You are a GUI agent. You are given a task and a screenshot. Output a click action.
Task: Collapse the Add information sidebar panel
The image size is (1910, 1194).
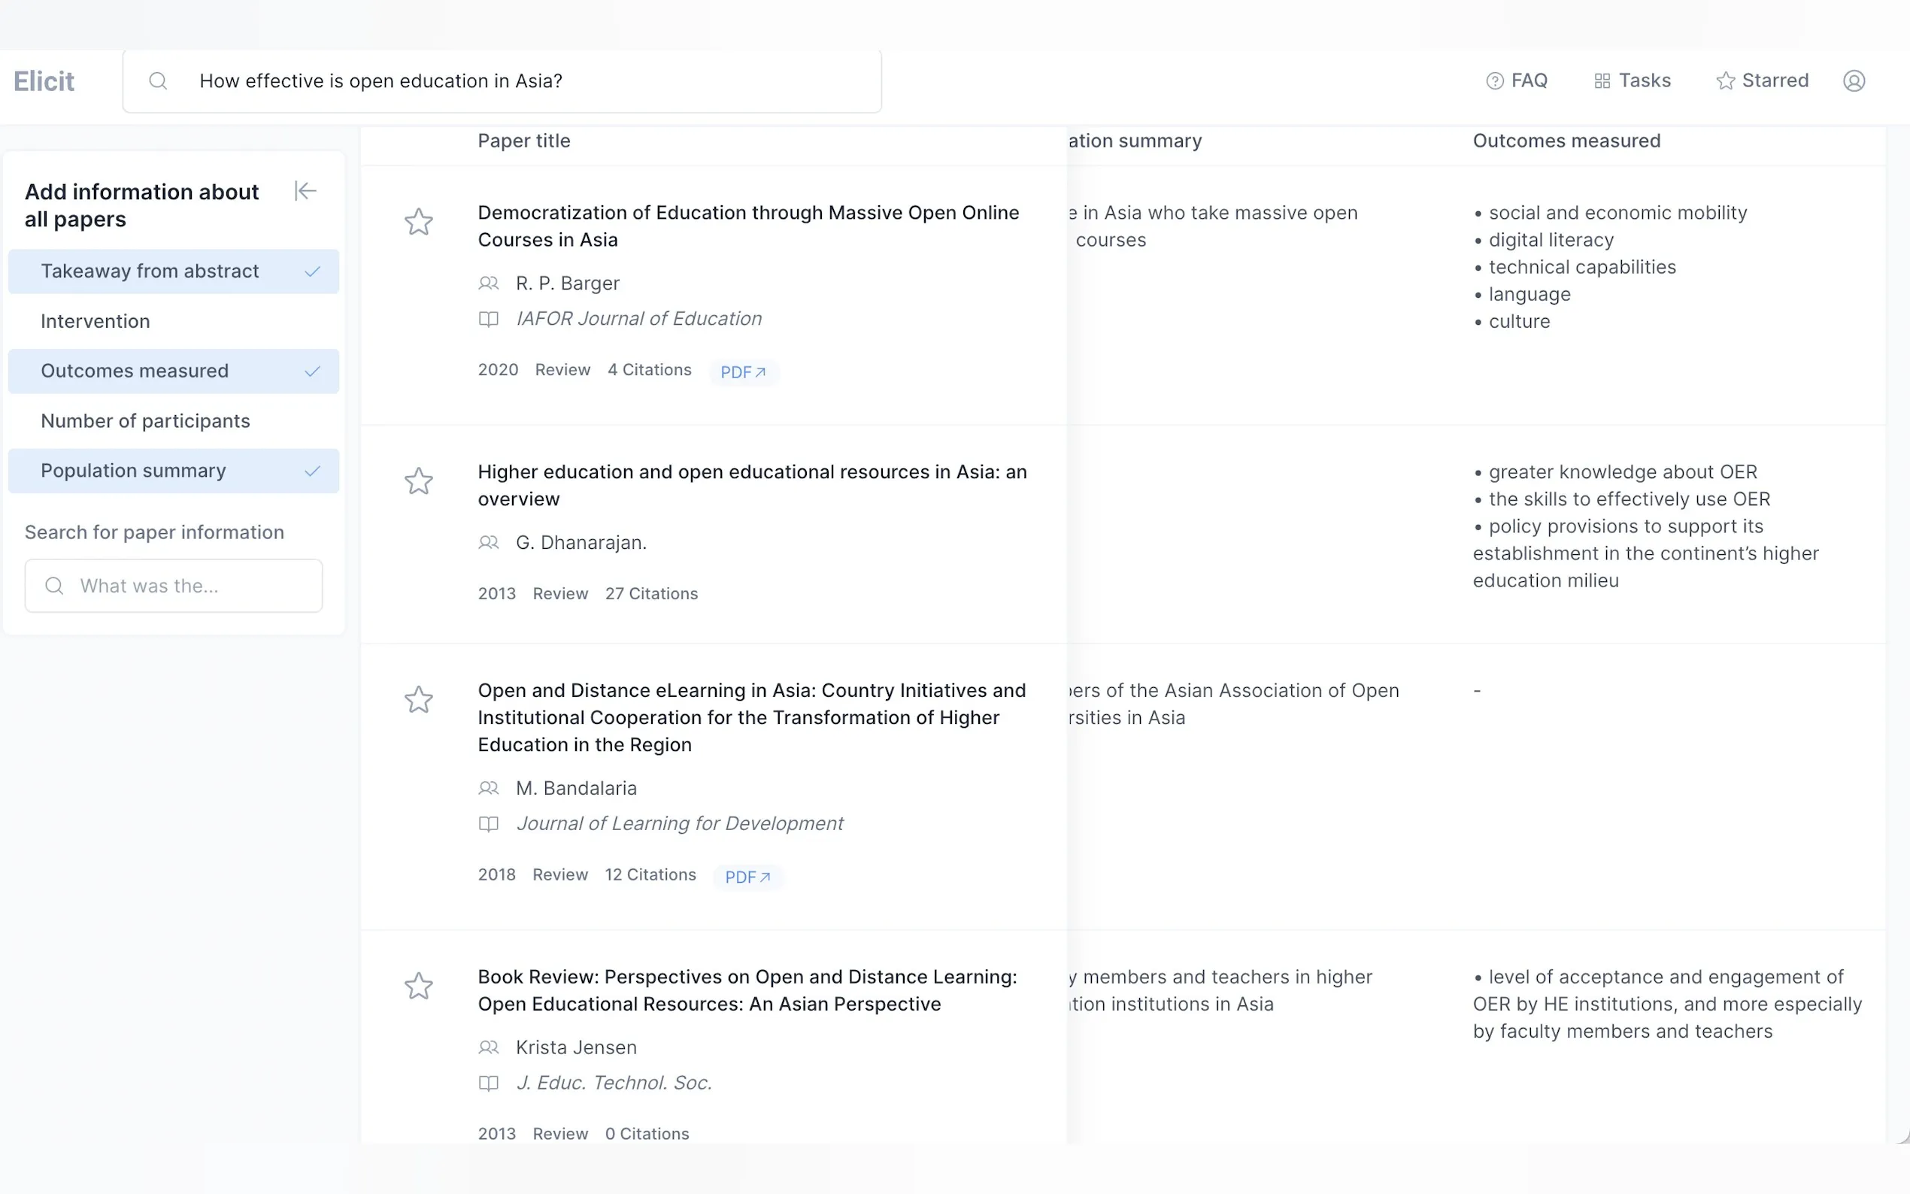point(305,191)
